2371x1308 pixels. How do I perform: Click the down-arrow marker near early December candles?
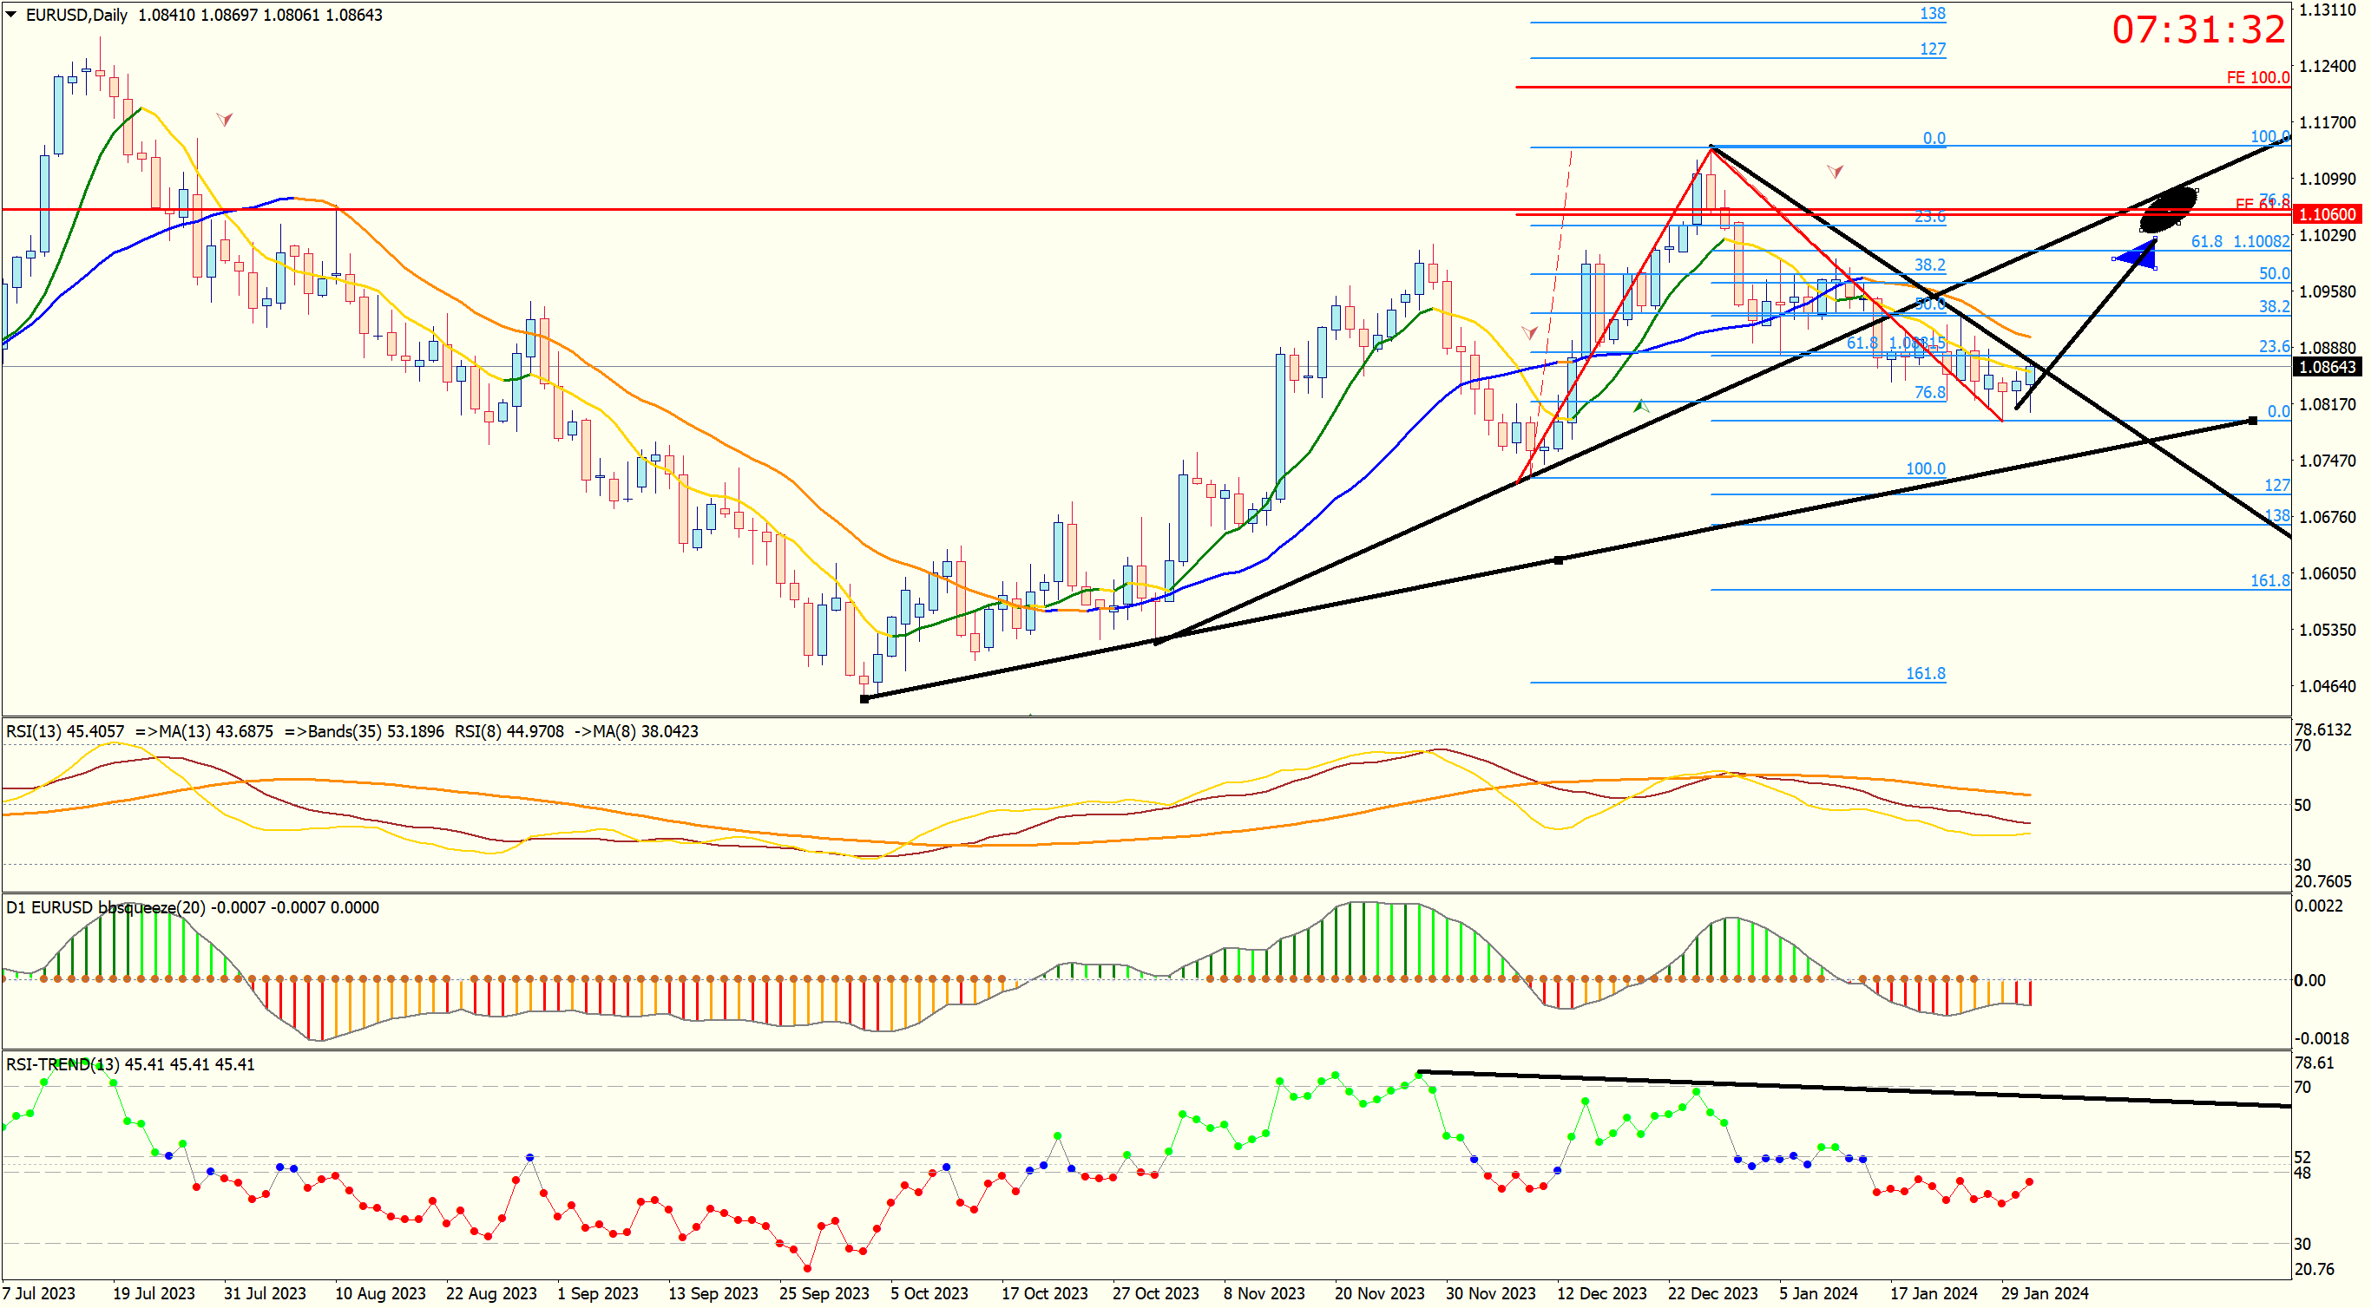coord(1529,332)
